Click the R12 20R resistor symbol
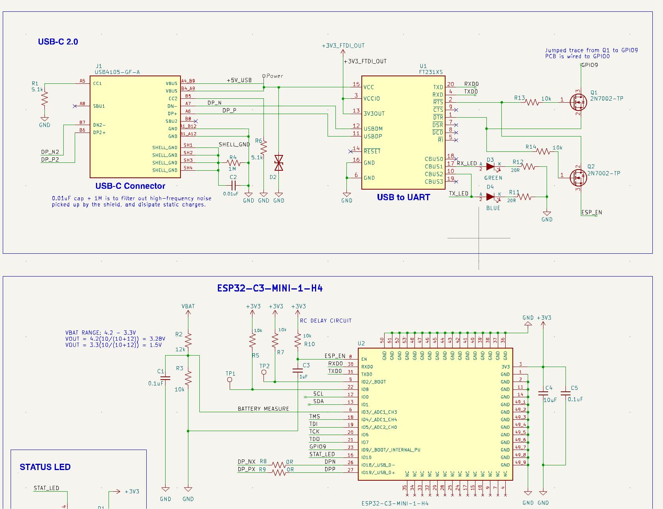 click(x=529, y=166)
